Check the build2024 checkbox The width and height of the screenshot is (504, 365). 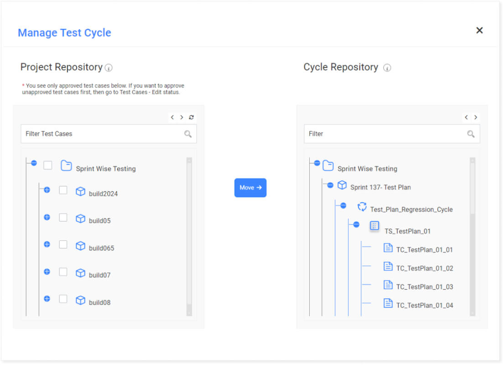click(x=63, y=190)
